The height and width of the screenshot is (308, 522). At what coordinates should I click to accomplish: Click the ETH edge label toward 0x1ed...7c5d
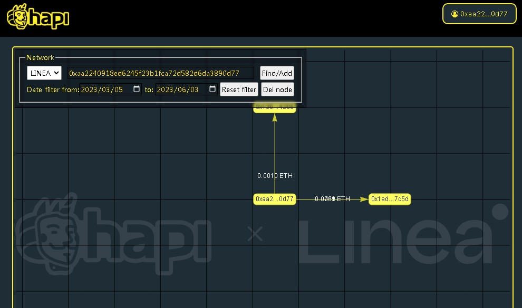[x=332, y=198]
